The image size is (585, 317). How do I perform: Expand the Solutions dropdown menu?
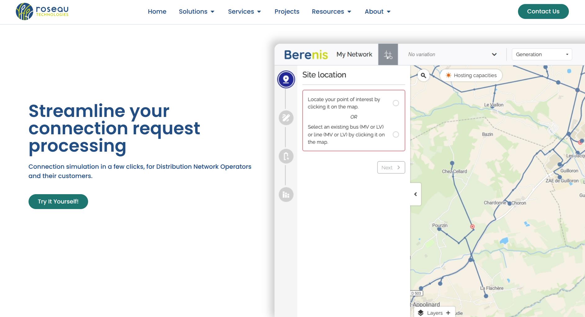(x=197, y=11)
